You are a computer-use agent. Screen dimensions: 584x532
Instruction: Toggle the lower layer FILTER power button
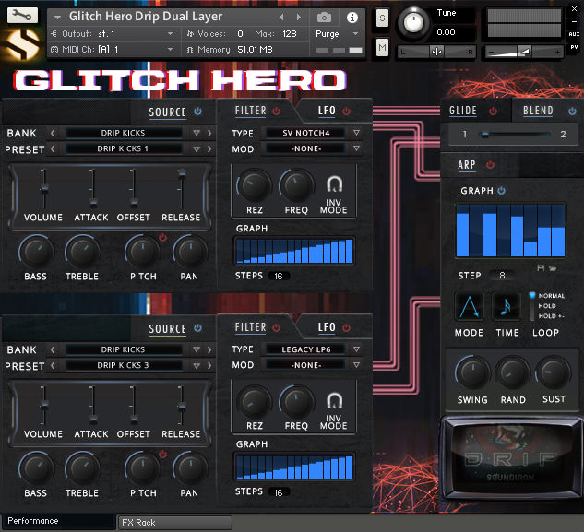click(x=276, y=327)
